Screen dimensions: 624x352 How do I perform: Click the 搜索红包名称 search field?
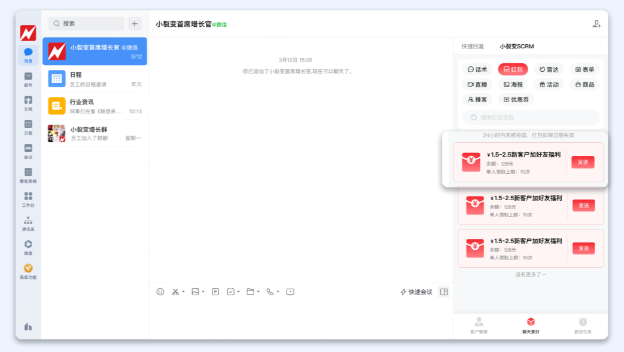(530, 118)
